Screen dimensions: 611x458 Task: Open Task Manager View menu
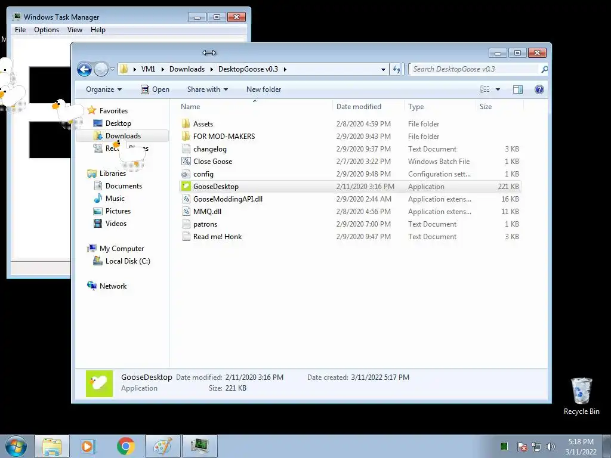[75, 30]
